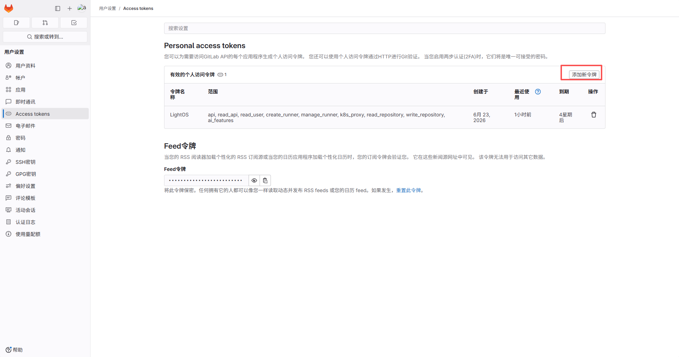
Task: Click the 搜索或转到 search button
Action: [x=45, y=37]
